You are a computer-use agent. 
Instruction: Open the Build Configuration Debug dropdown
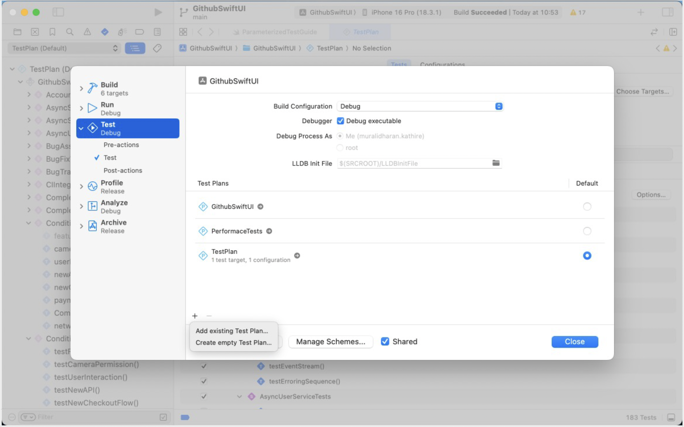[x=420, y=106]
